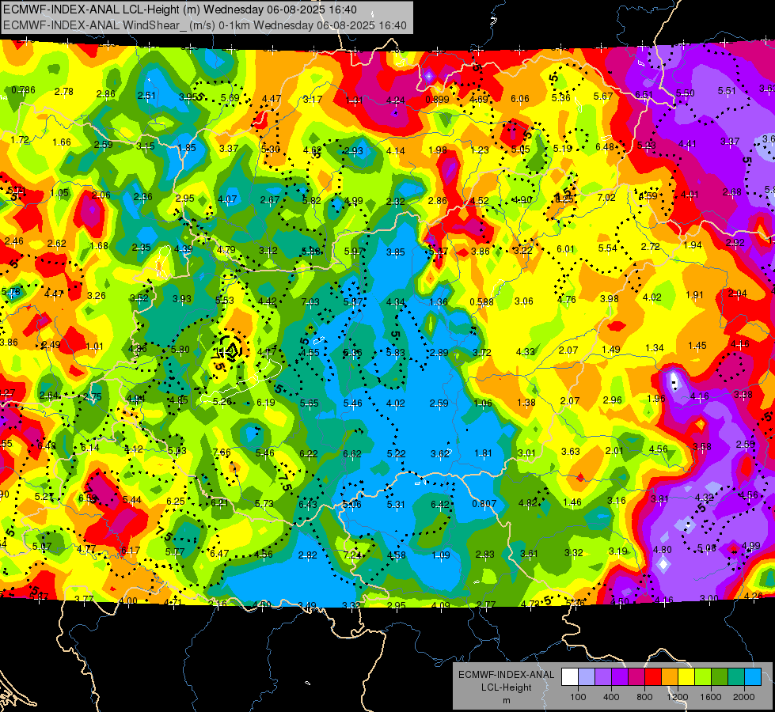Click the legend scale label 1600
Screen dimensions: 775x712
711,697
